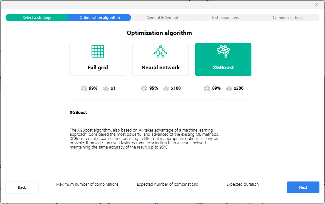Click the accuracy target icon beside 95%
The height and width of the screenshot is (204, 325).
(144, 88)
